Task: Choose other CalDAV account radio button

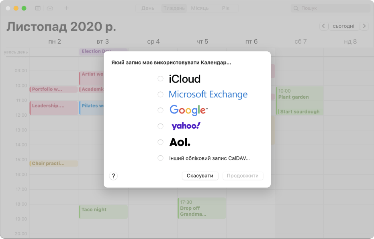Action: (x=161, y=158)
